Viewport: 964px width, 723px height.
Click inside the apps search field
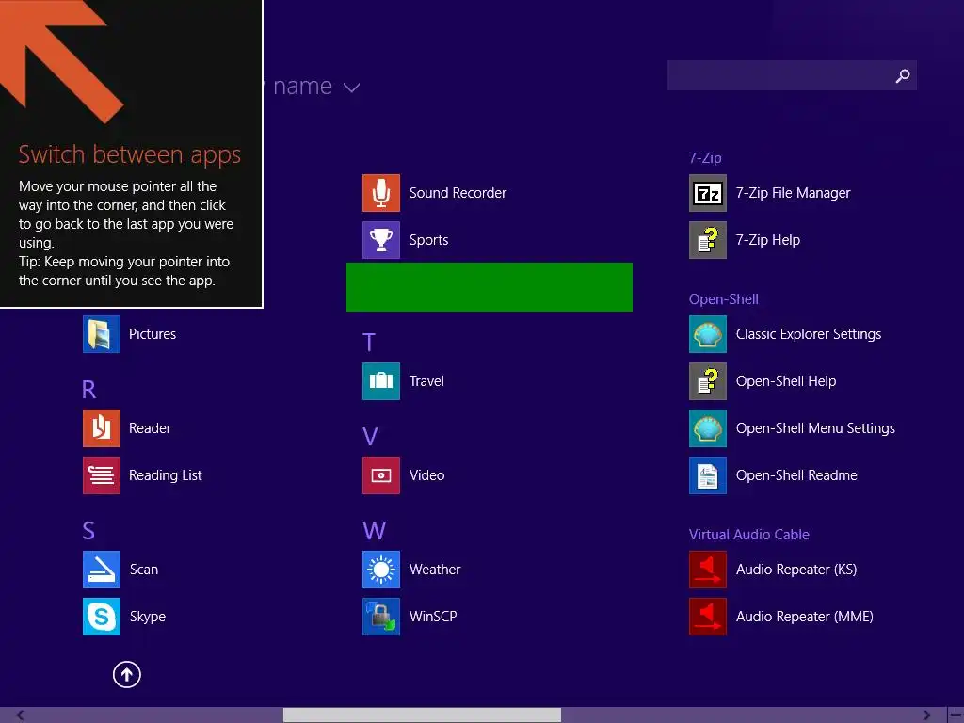pyautogui.click(x=792, y=75)
